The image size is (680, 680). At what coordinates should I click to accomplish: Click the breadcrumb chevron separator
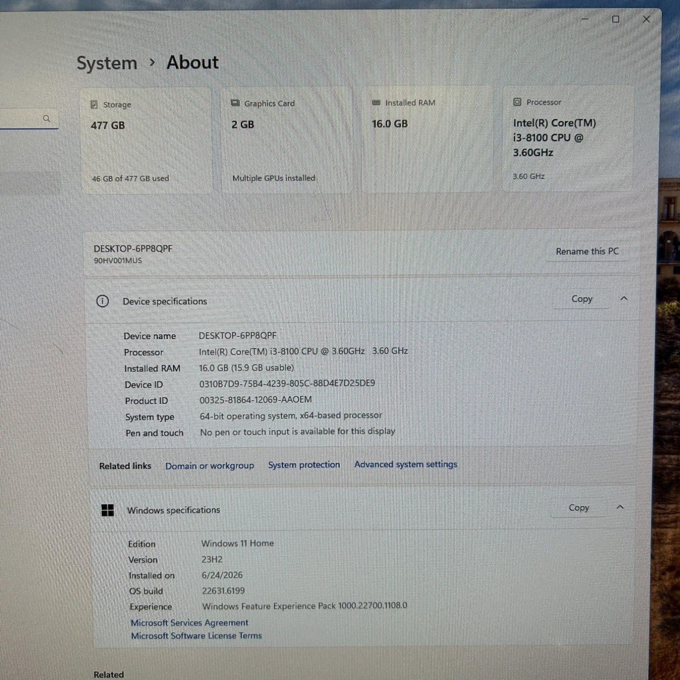[152, 63]
